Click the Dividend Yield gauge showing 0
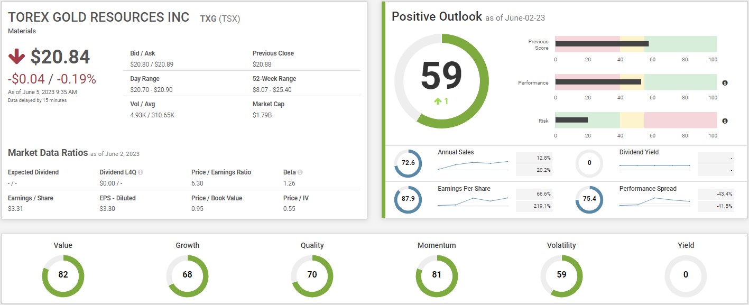 click(x=589, y=163)
